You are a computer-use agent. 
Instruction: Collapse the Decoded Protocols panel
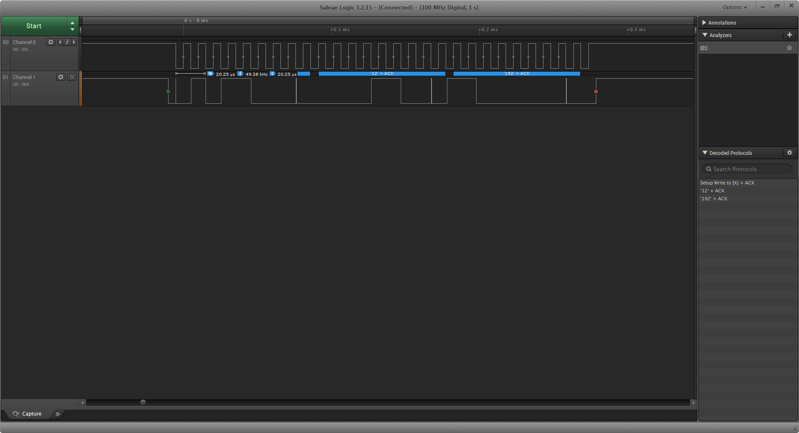click(x=705, y=153)
